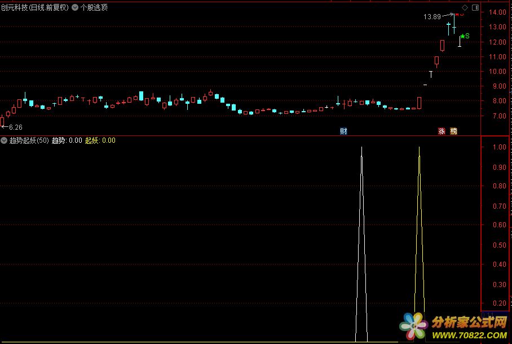
Task: Click the 0.20 indicator axis label
Action: click(499, 303)
